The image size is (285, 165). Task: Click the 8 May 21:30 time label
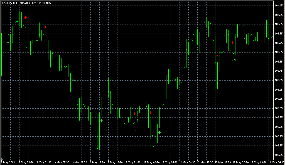coord(26,162)
